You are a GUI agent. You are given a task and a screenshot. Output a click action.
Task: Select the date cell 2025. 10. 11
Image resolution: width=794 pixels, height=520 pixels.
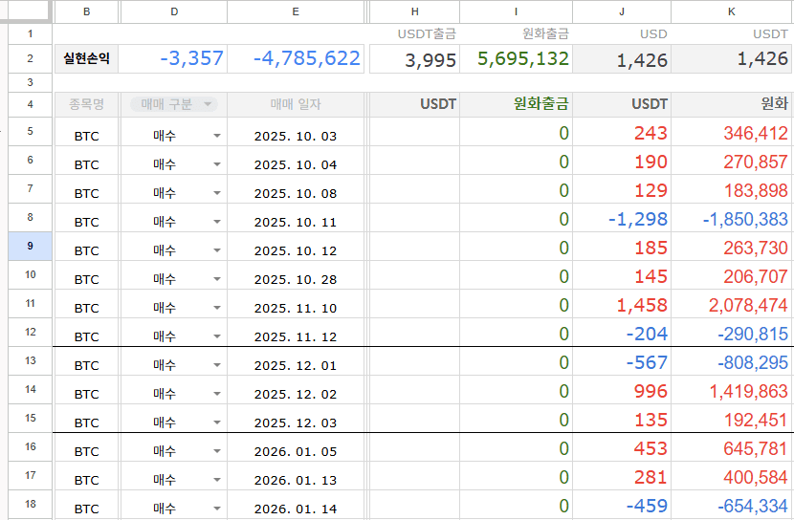click(x=296, y=219)
